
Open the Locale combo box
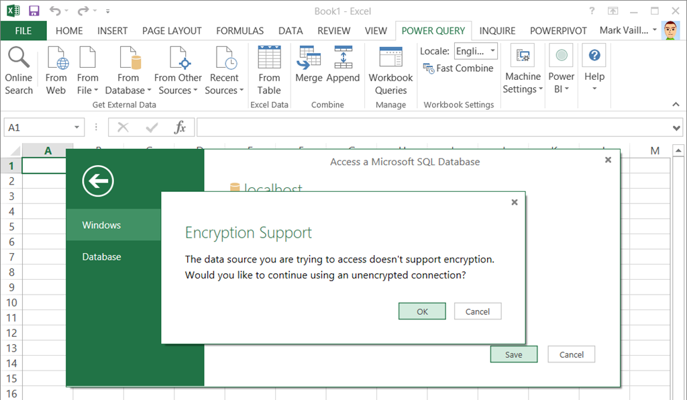point(476,51)
